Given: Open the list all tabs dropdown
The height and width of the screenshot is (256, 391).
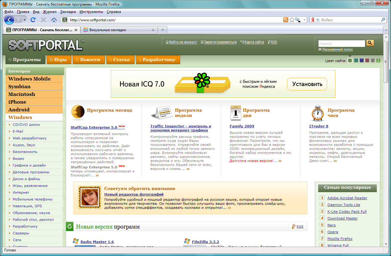Looking at the screenshot, I should point(385,30).
